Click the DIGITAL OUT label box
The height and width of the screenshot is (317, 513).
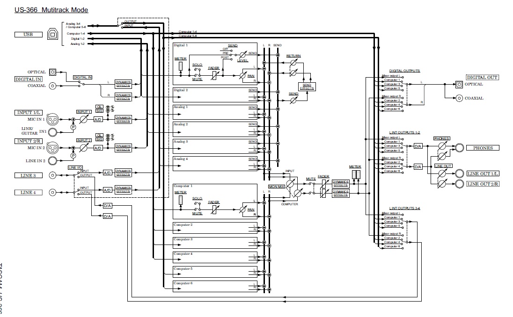click(x=482, y=78)
